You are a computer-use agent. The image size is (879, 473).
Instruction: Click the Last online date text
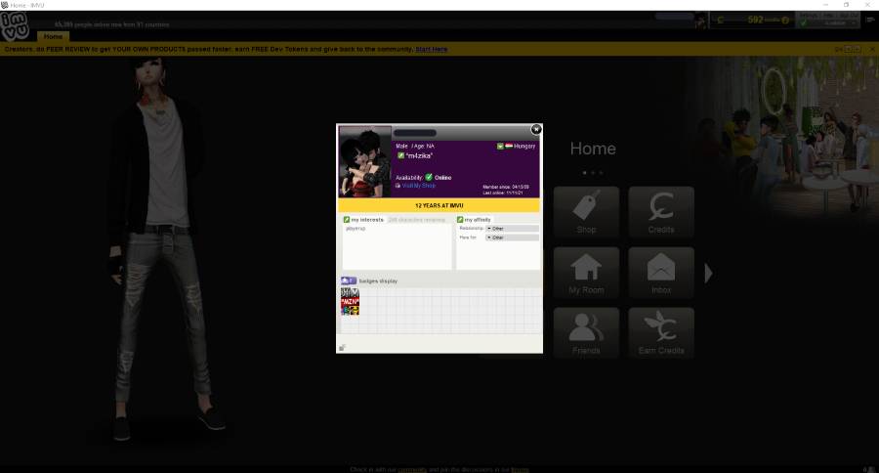(x=503, y=193)
